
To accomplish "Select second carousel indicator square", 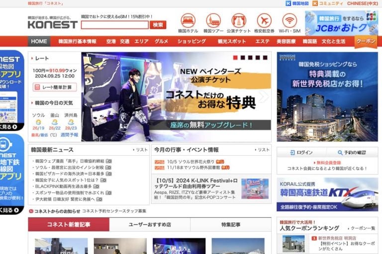I will [243, 58].
